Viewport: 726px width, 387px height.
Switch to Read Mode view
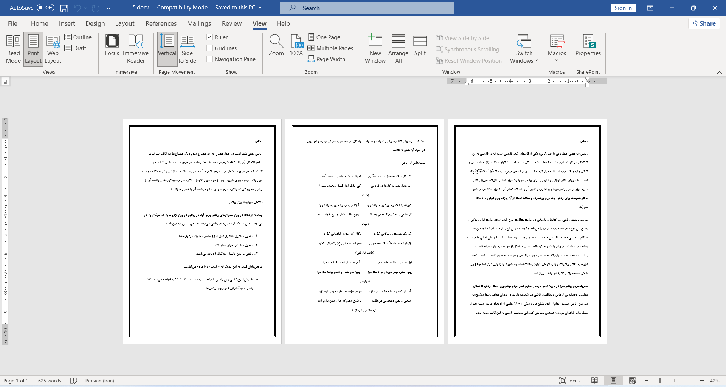click(13, 49)
